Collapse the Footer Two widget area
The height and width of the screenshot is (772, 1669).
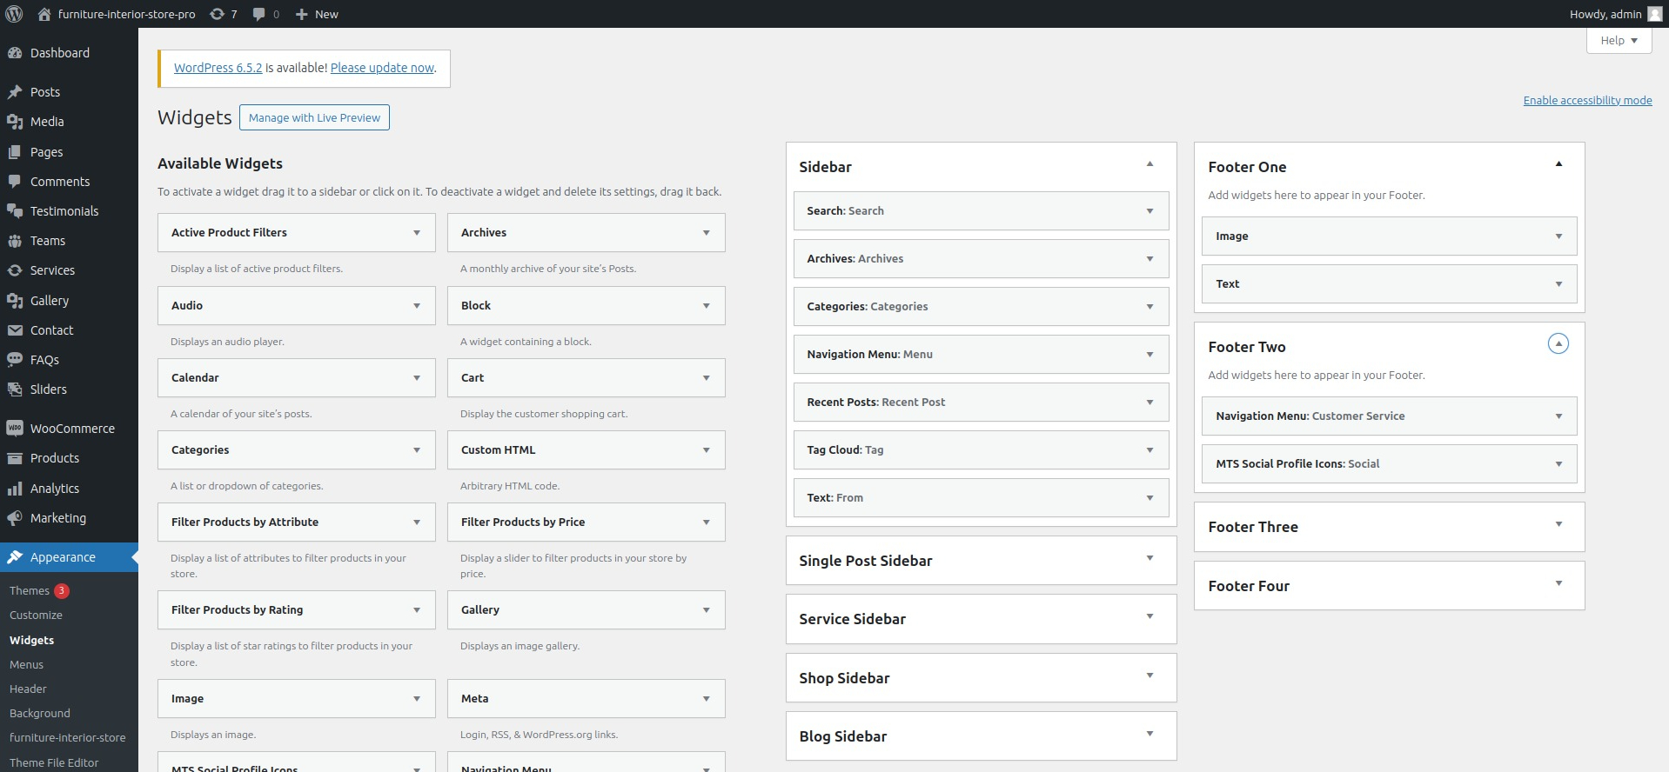[x=1558, y=344]
